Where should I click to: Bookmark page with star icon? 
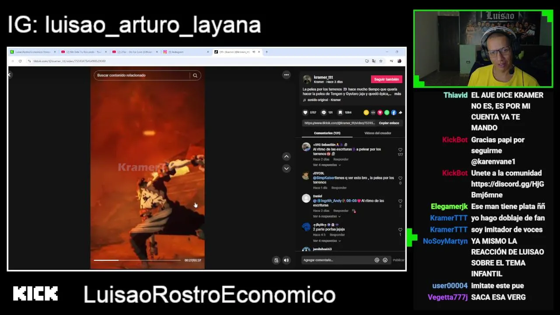381,61
